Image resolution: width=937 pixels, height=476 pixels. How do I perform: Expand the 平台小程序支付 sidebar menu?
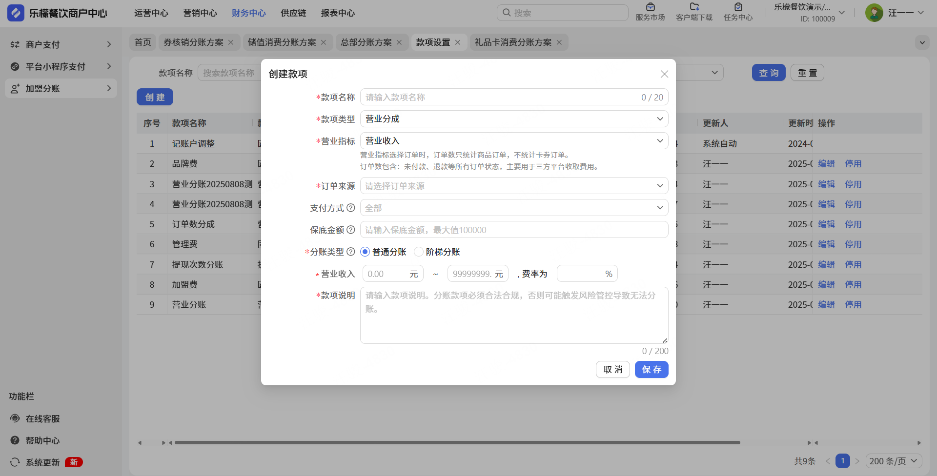(109, 66)
